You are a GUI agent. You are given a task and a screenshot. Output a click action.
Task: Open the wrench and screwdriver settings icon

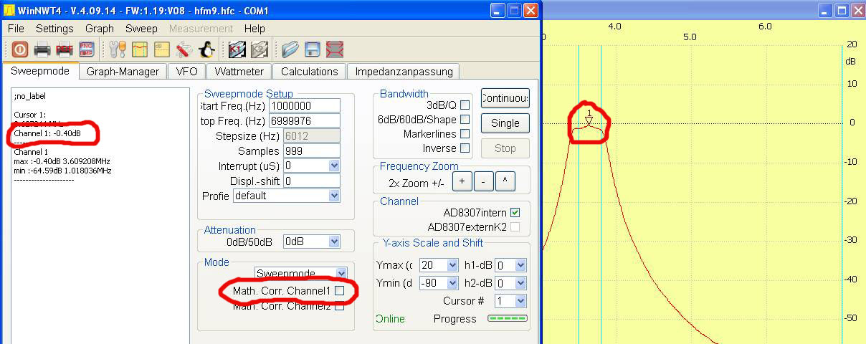(117, 49)
